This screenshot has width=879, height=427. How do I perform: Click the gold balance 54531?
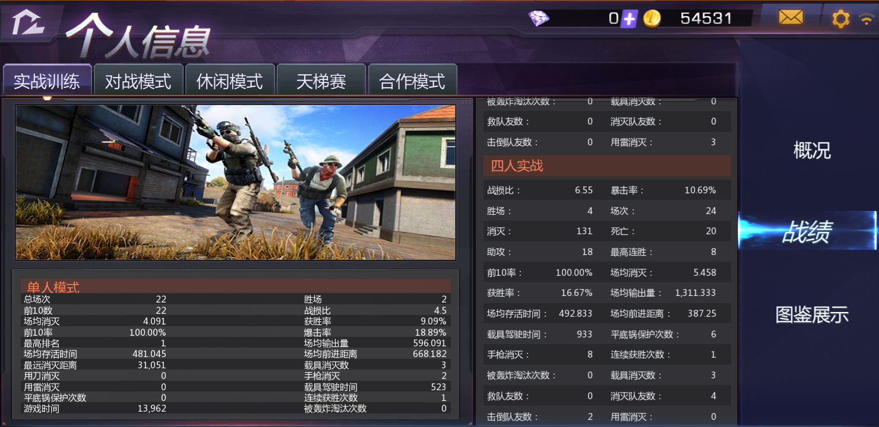[x=706, y=18]
